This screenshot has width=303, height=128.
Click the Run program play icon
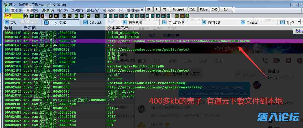[51, 16]
